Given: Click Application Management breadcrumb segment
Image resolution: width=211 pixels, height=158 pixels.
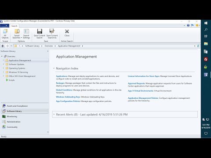Looking at the screenshot, I should (x=69, y=46).
